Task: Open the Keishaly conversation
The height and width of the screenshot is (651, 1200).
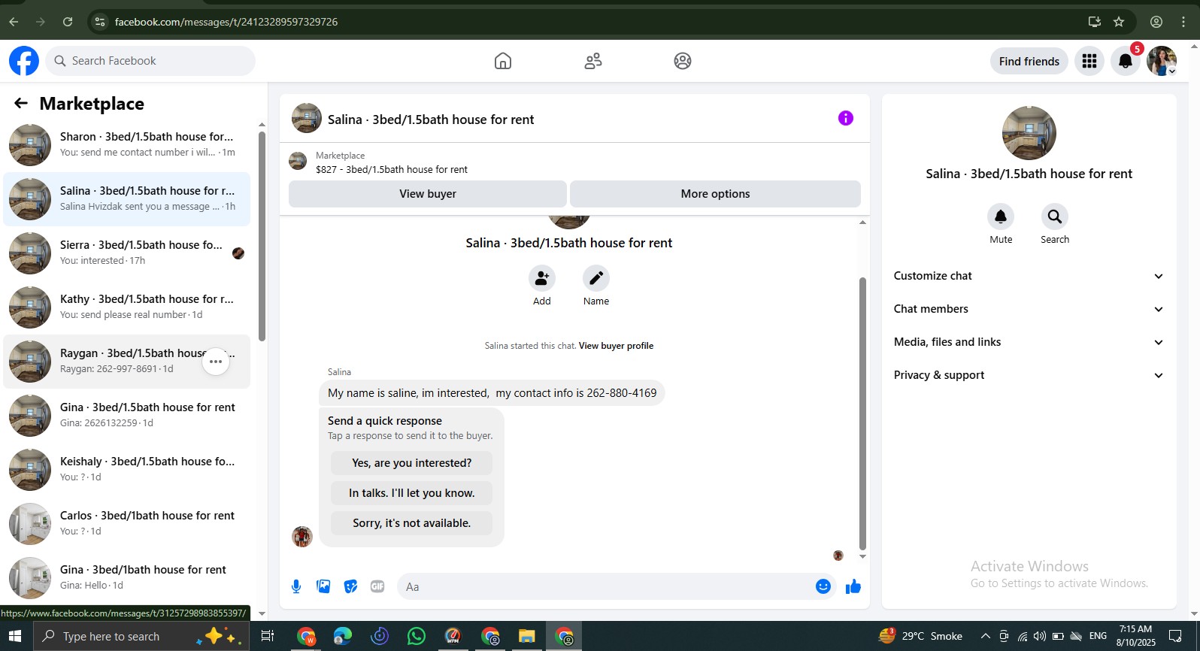Action: (x=127, y=469)
